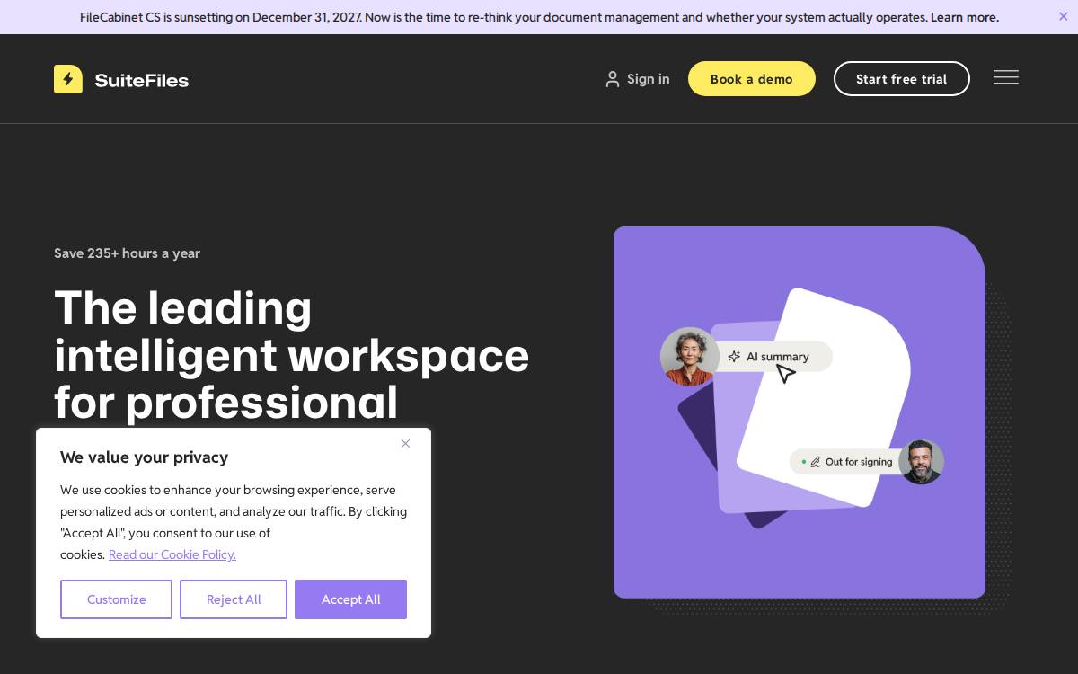Image resolution: width=1078 pixels, height=674 pixels.
Task: Click Customize cookie settings button
Action: pyautogui.click(x=116, y=599)
